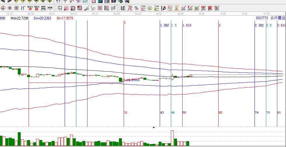The height and width of the screenshot is (147, 286).
Task: Click the 002772 stock code label
Action: pos(262,18)
